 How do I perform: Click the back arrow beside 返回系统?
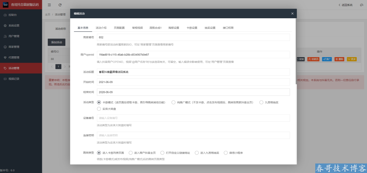(x=339, y=5)
